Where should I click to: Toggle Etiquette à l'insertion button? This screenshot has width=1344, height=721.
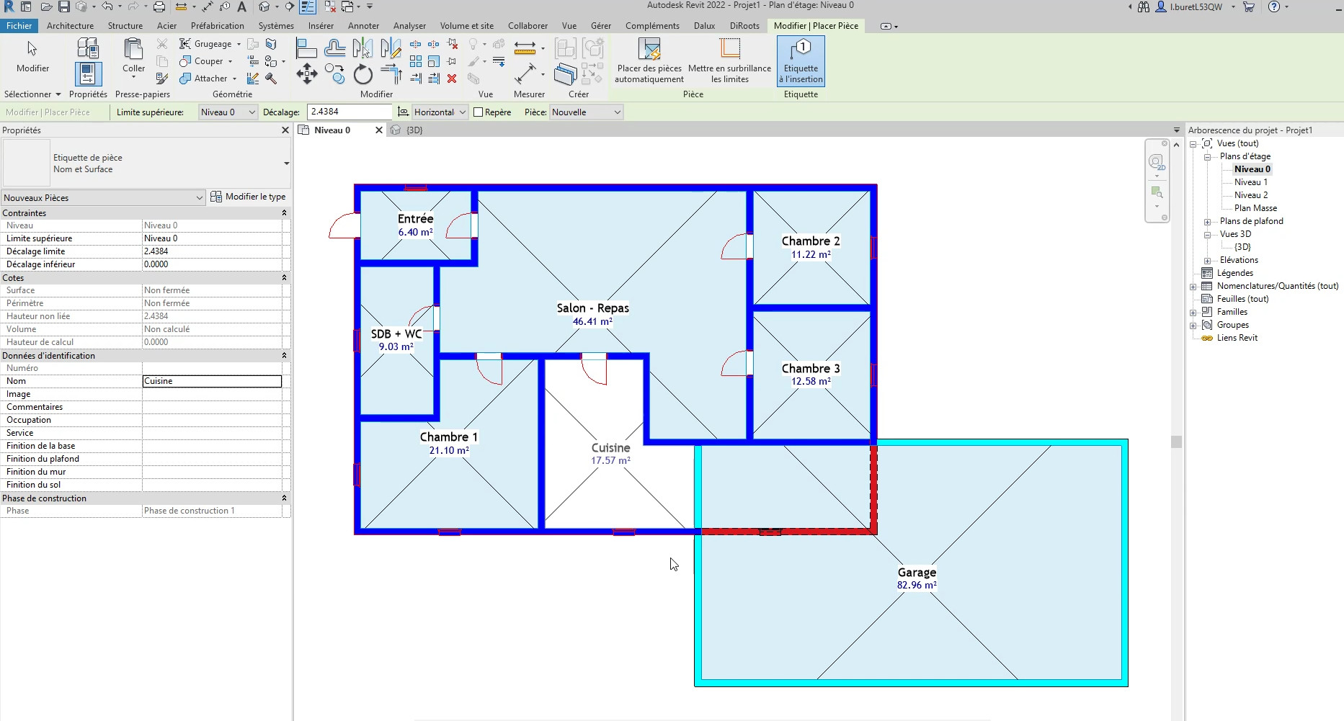pyautogui.click(x=801, y=61)
